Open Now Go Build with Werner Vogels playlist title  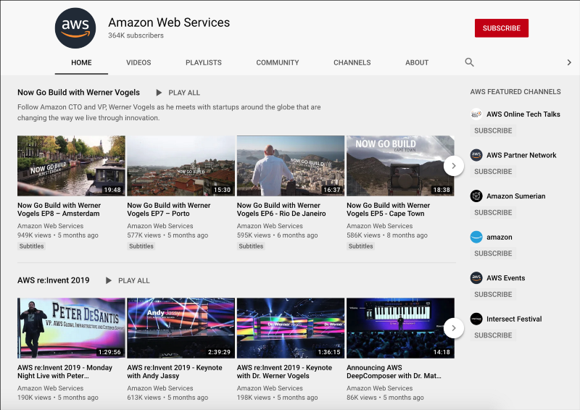click(79, 93)
